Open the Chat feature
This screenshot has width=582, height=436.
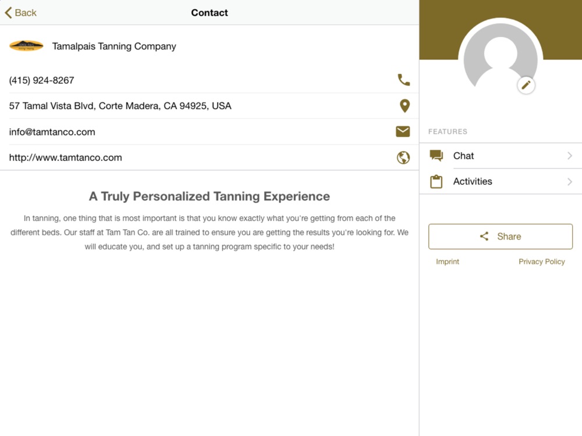[x=501, y=156]
